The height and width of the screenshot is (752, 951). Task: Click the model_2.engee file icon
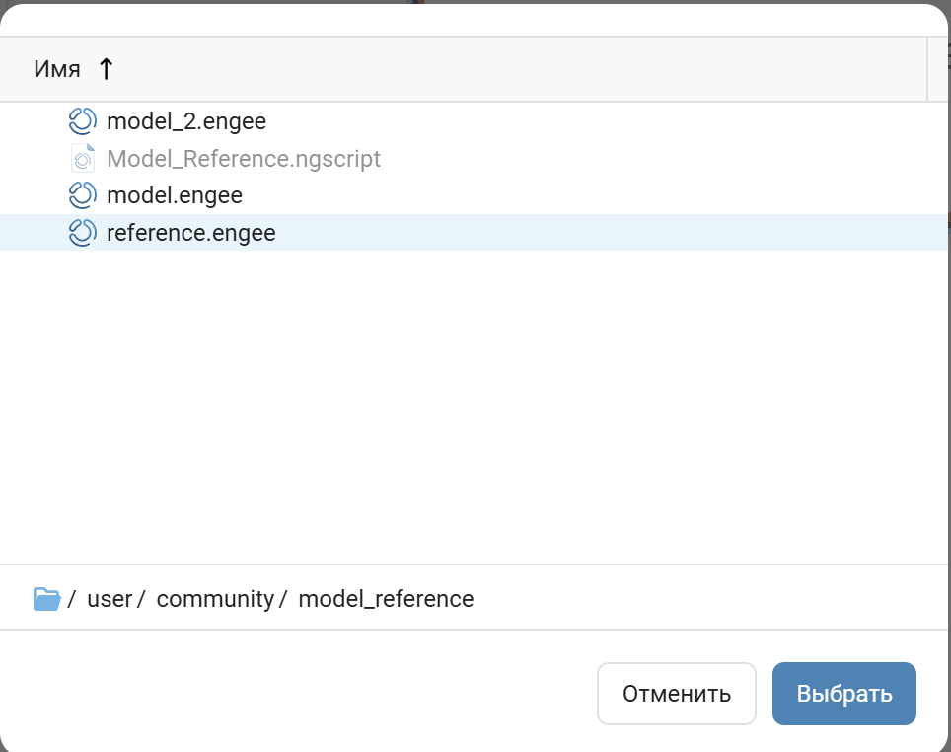click(x=83, y=121)
